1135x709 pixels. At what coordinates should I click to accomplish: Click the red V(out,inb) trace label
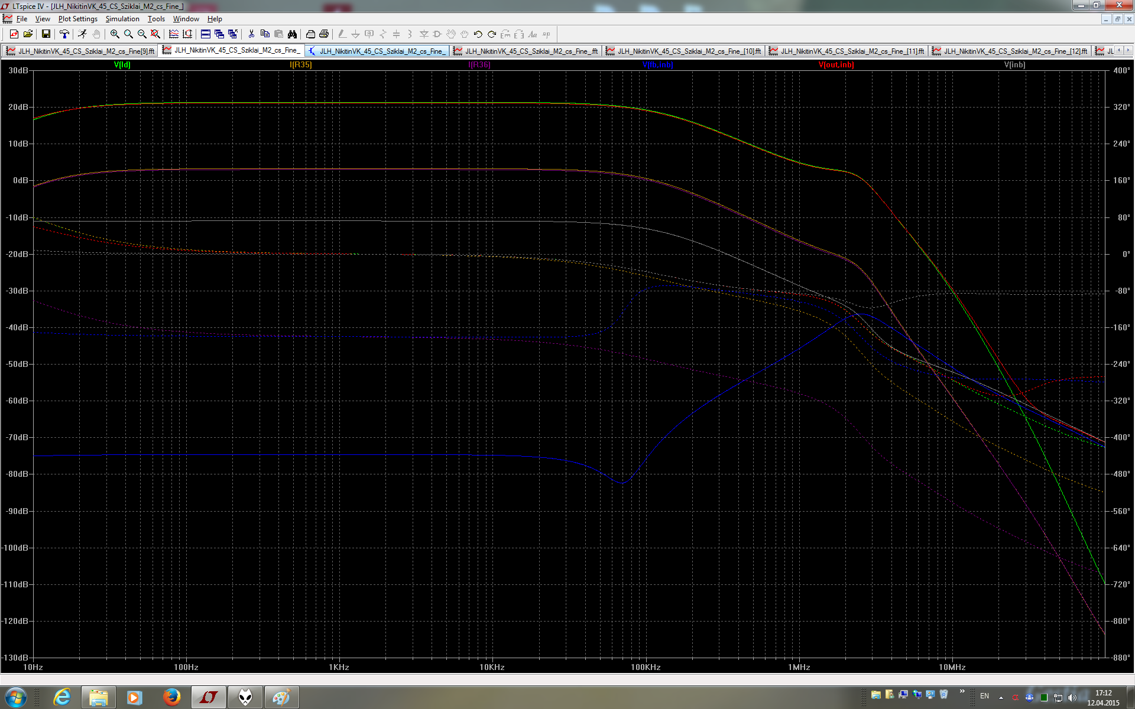coord(836,64)
